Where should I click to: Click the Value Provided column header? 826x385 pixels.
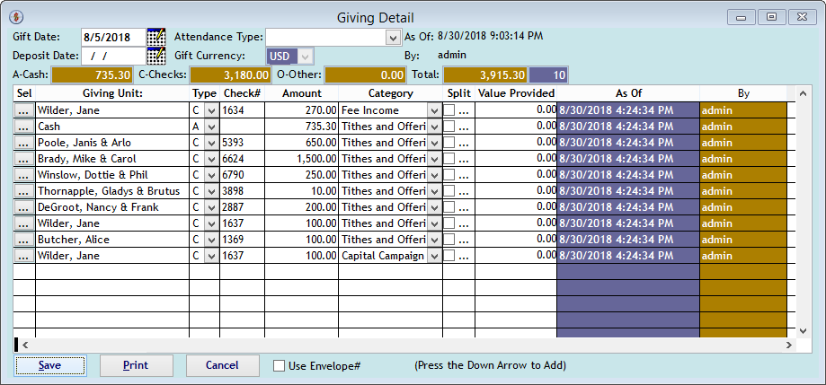pyautogui.click(x=516, y=93)
